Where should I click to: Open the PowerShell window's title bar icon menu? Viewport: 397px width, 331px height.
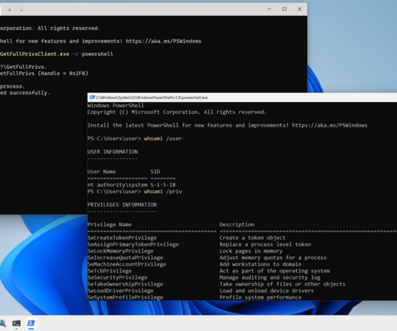(x=92, y=97)
